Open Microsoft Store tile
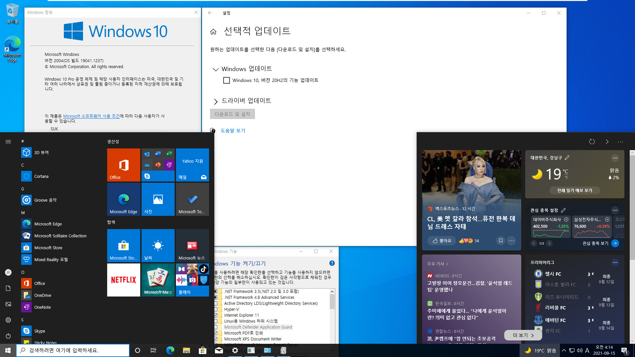Viewport: 635px width, 357px height. 123,245
